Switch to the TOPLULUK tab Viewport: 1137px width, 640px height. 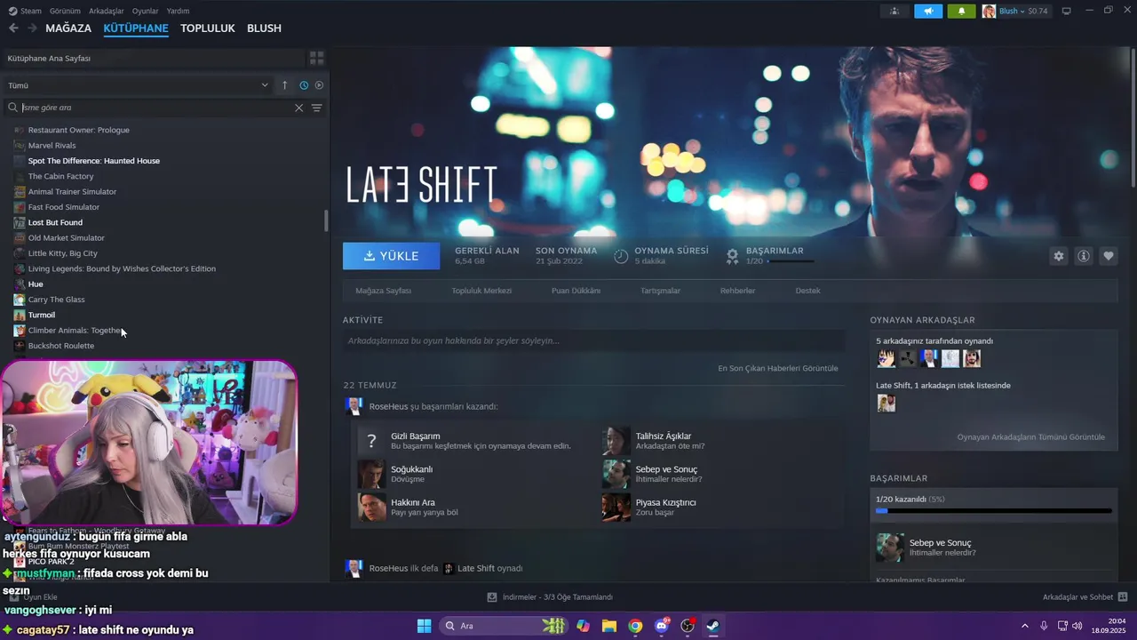pyautogui.click(x=208, y=28)
